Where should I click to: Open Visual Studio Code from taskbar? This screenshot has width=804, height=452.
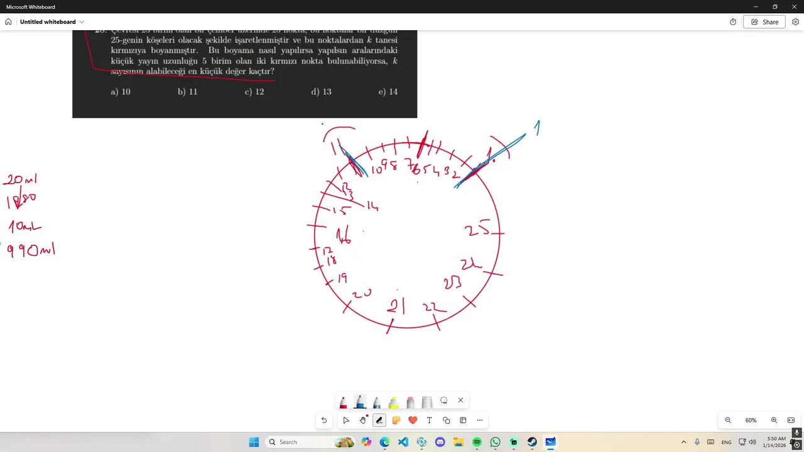click(x=403, y=442)
